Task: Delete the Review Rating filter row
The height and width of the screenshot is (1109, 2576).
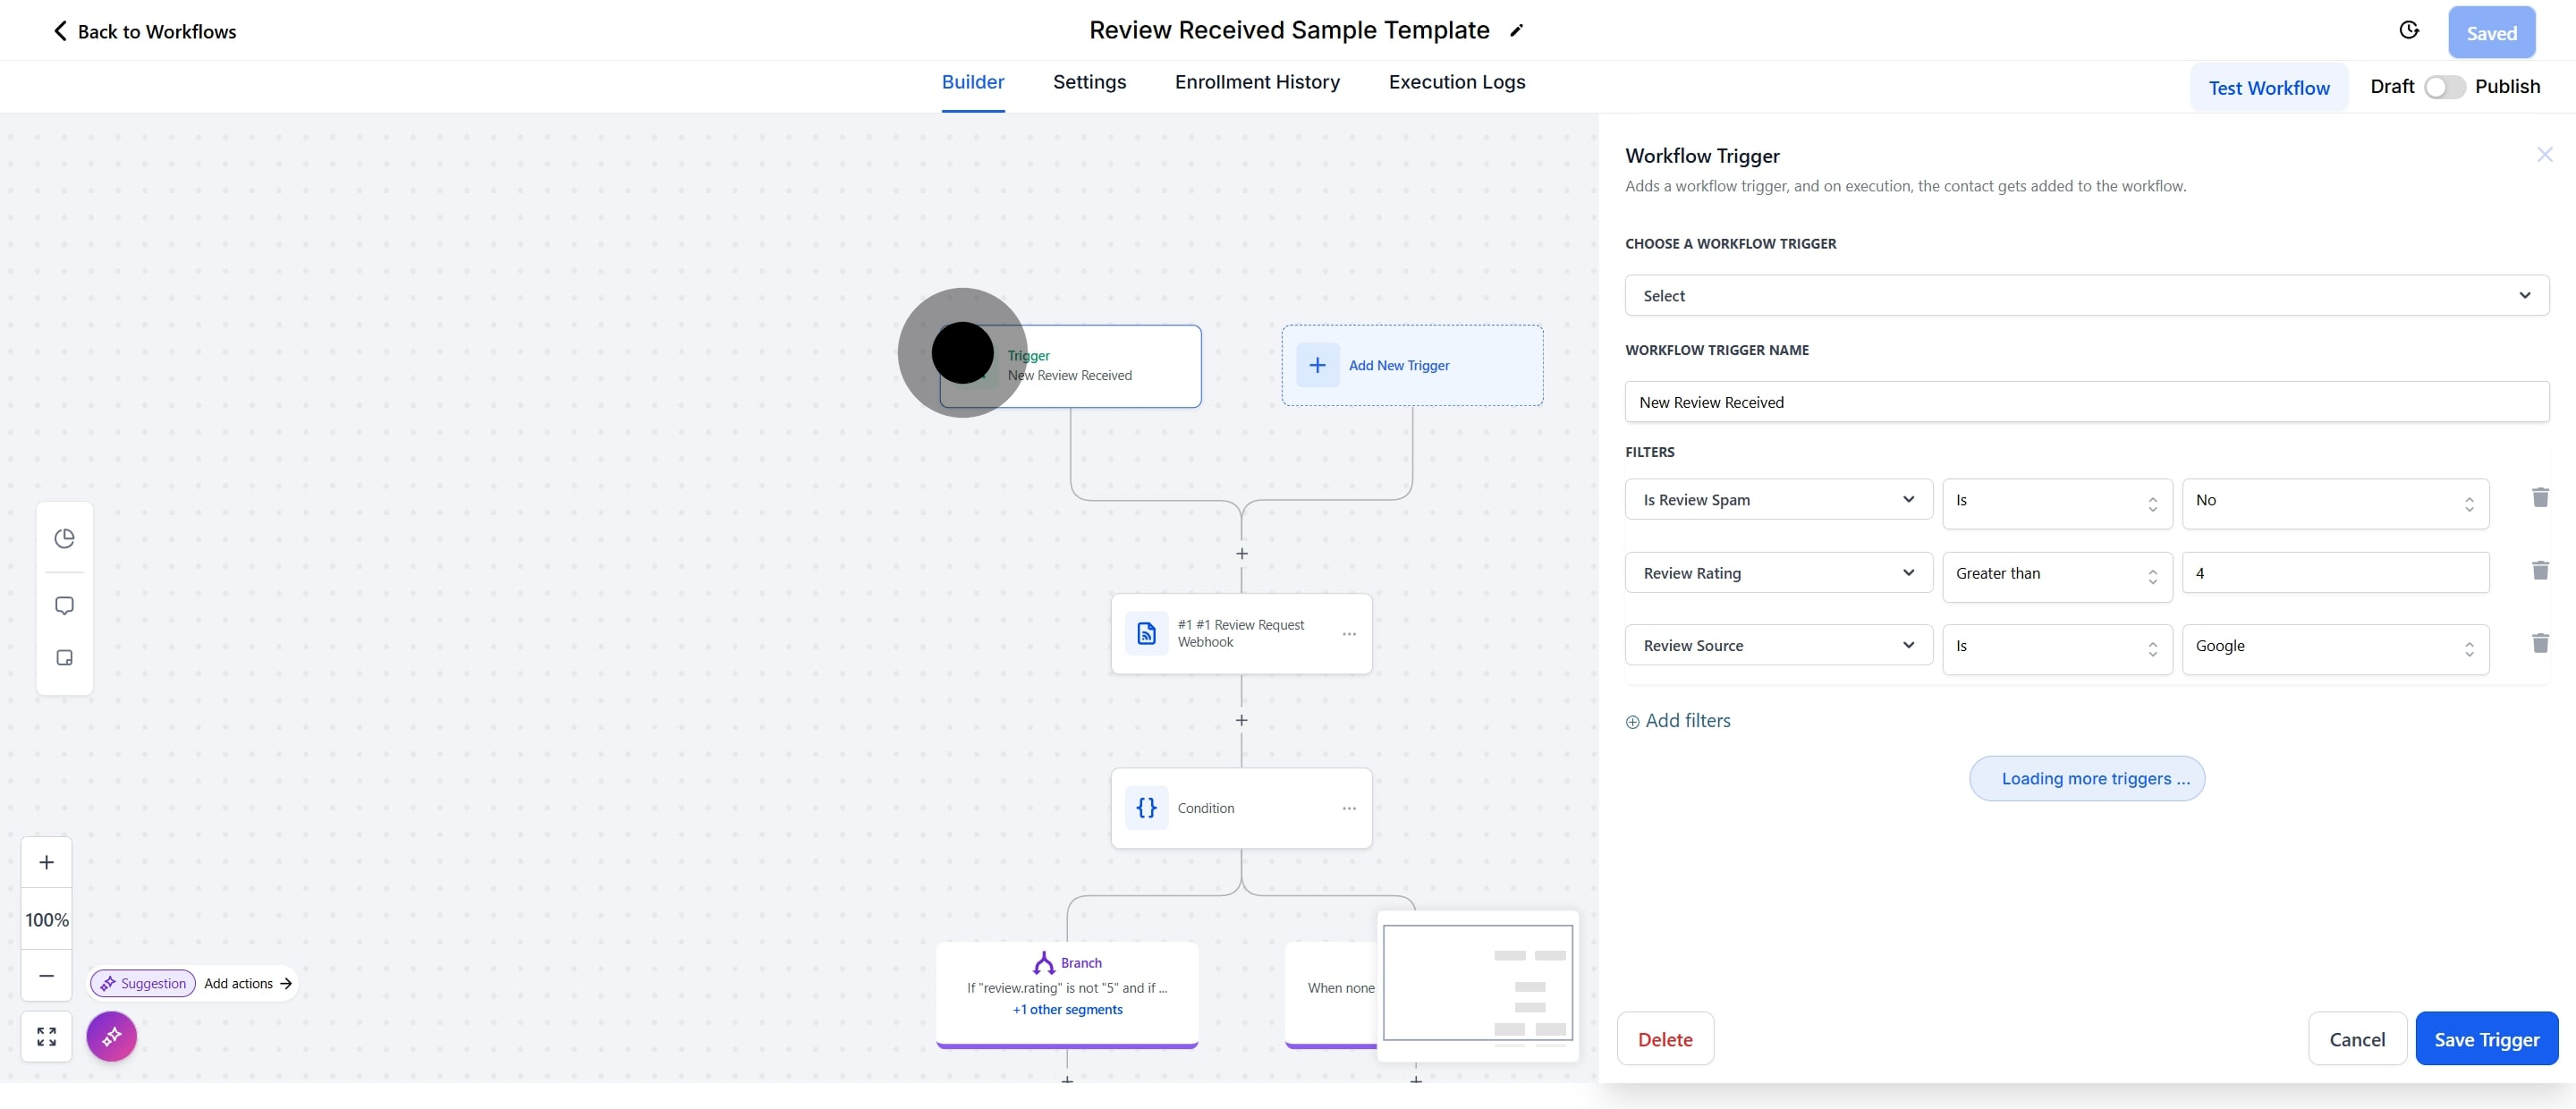Action: tap(2539, 571)
